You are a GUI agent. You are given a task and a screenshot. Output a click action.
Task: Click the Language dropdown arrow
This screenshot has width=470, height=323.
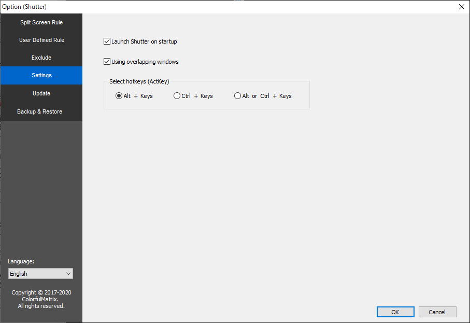(x=68, y=274)
